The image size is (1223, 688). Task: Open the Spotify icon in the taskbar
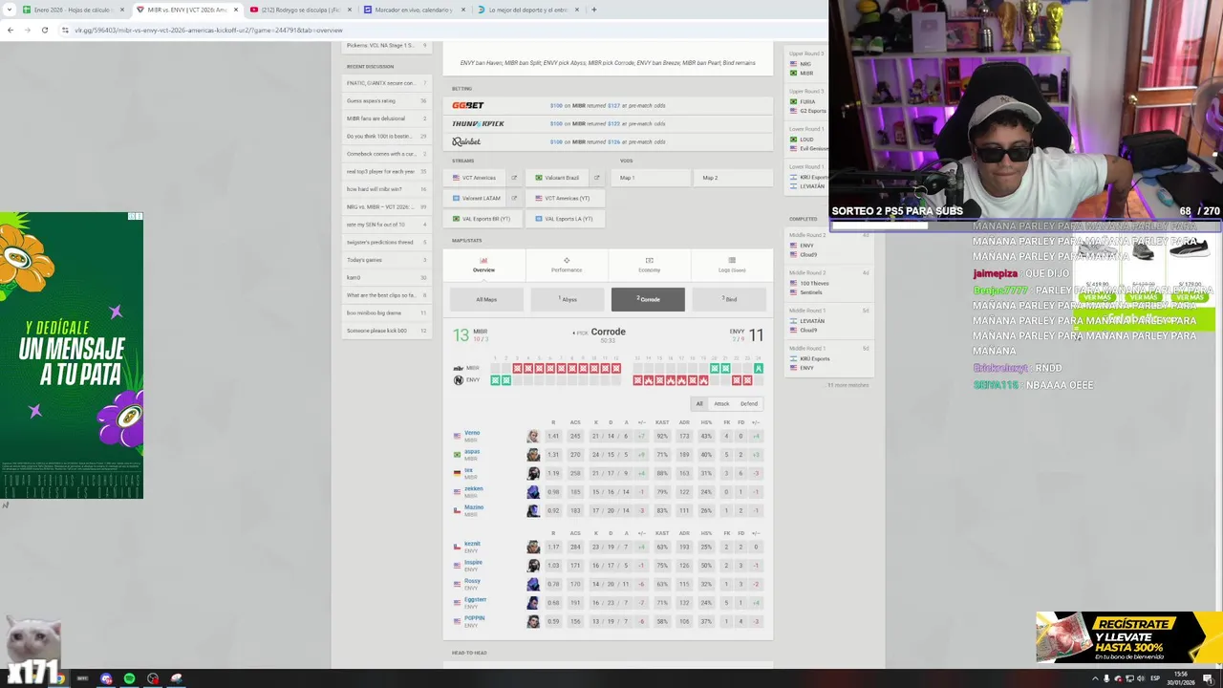coord(129,678)
